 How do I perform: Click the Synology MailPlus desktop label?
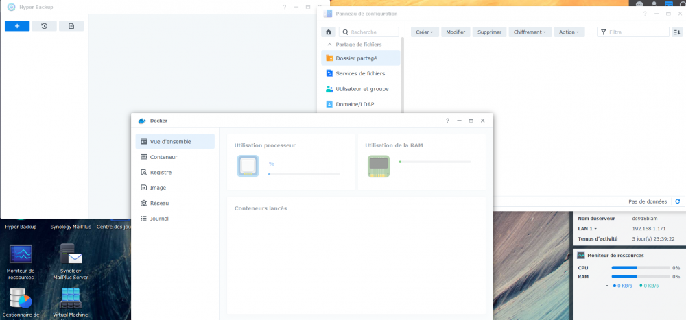coord(71,227)
